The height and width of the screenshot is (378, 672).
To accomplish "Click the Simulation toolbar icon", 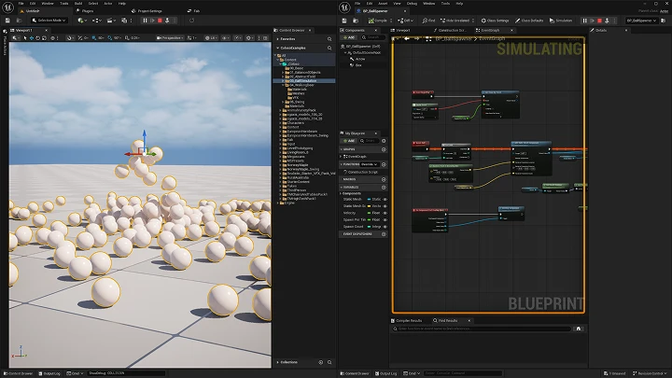I will point(552,21).
